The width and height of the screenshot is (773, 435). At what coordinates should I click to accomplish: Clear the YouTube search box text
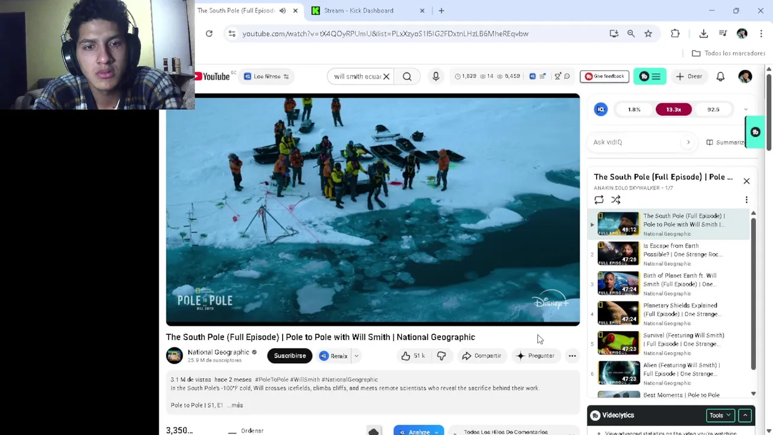tap(386, 76)
